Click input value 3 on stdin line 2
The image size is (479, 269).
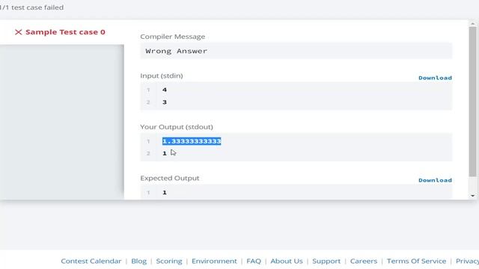(x=165, y=102)
